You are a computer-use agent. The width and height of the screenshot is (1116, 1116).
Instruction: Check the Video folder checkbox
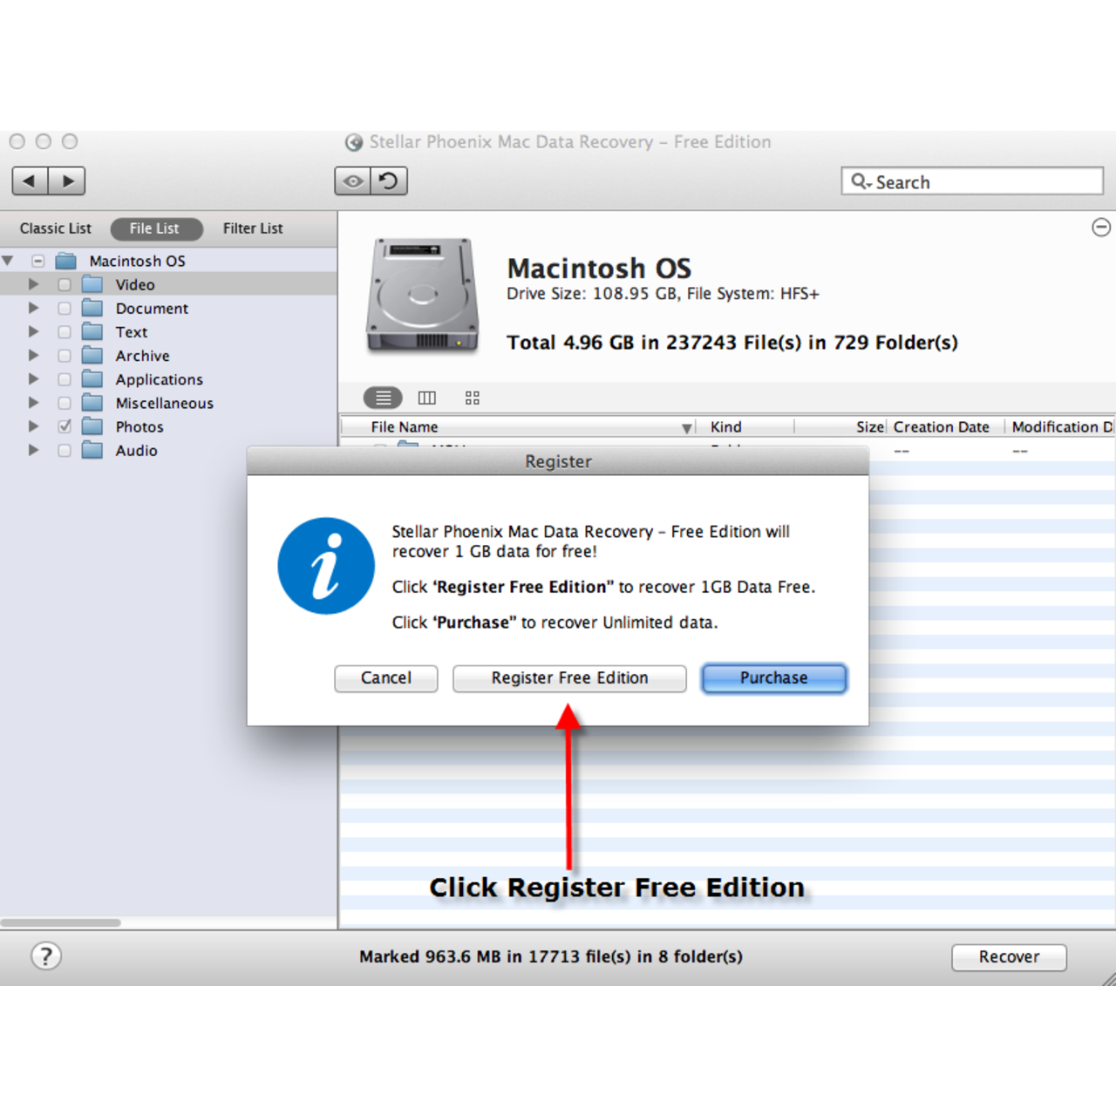pyautogui.click(x=65, y=284)
